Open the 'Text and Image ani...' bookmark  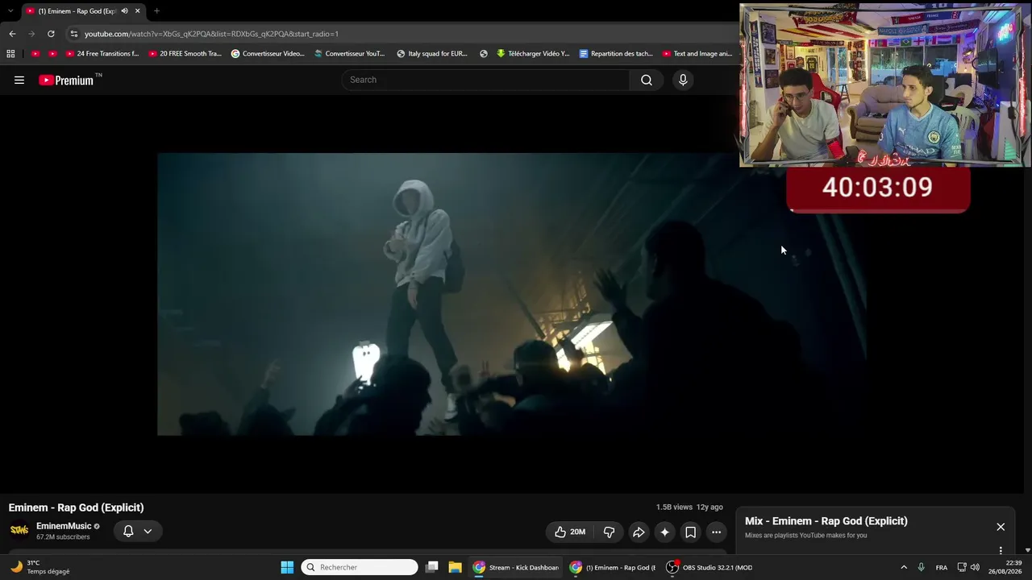pos(697,54)
